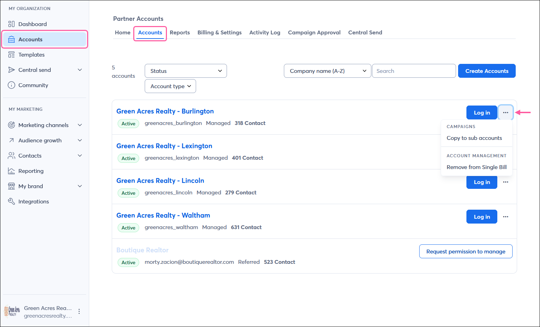Click the Boutique Realtor account name
Screen dimensions: 540x327
click(x=142, y=250)
